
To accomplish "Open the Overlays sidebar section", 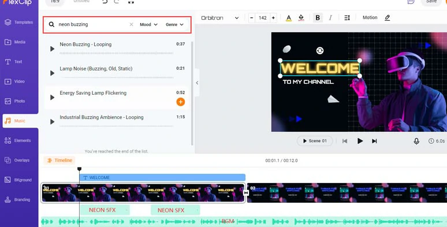I will 19,160.
